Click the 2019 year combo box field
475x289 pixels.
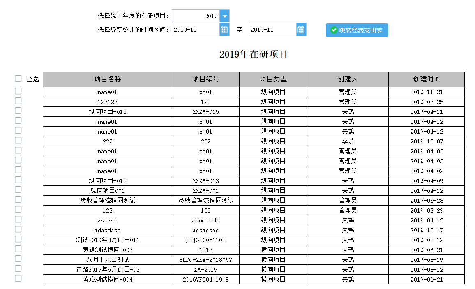pyautogui.click(x=196, y=16)
